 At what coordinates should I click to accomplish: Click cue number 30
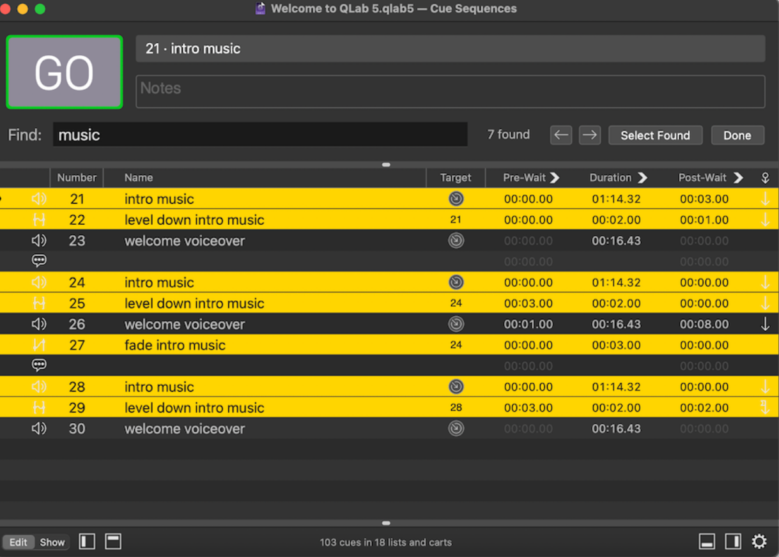77,429
